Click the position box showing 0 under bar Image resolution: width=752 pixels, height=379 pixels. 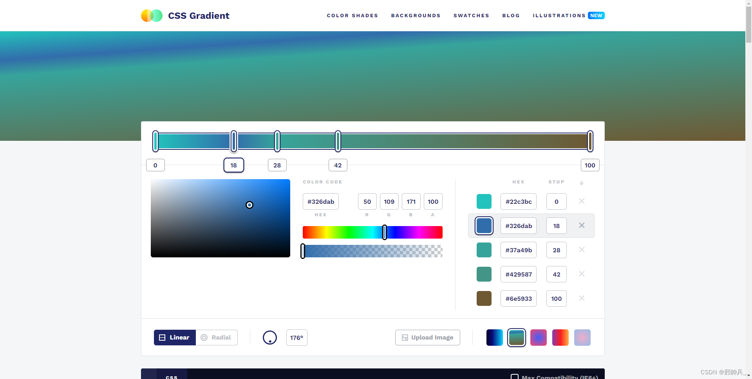click(x=155, y=165)
